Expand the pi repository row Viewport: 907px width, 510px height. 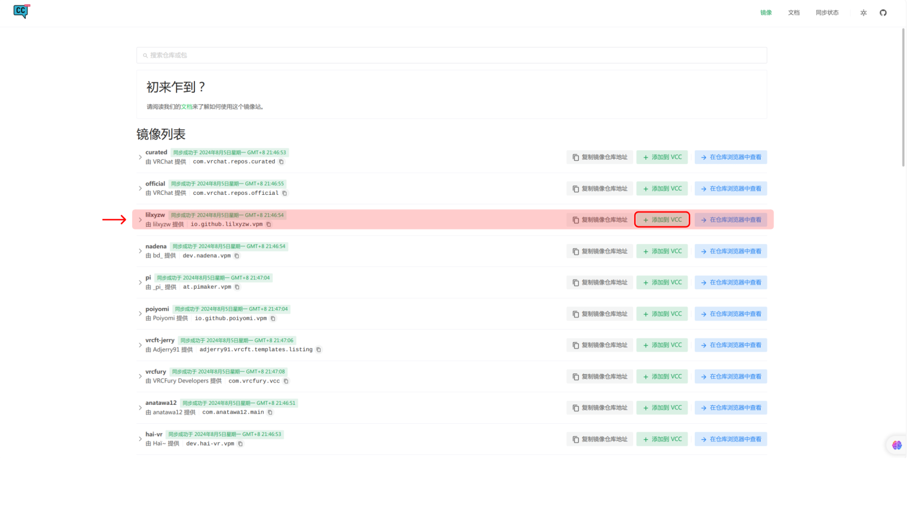(140, 282)
